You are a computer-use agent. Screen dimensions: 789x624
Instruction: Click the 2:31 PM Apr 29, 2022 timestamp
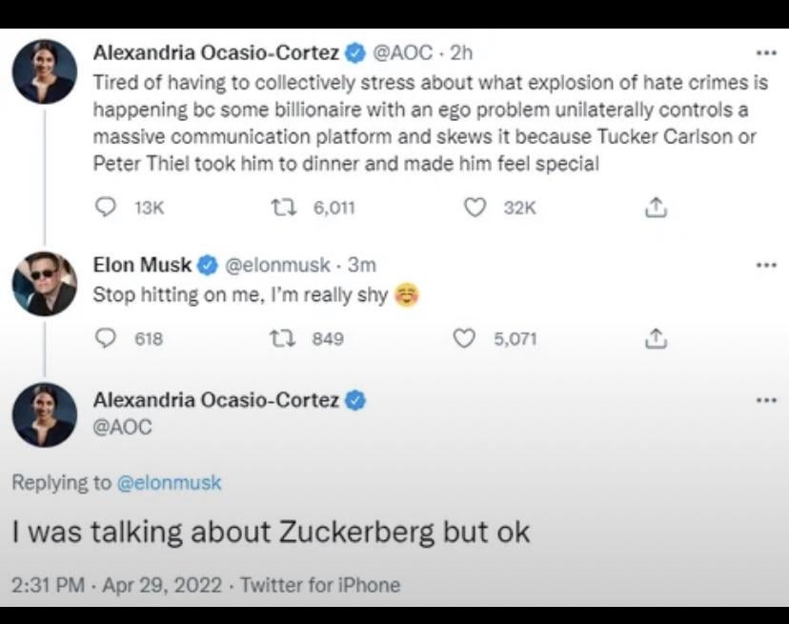[114, 584]
